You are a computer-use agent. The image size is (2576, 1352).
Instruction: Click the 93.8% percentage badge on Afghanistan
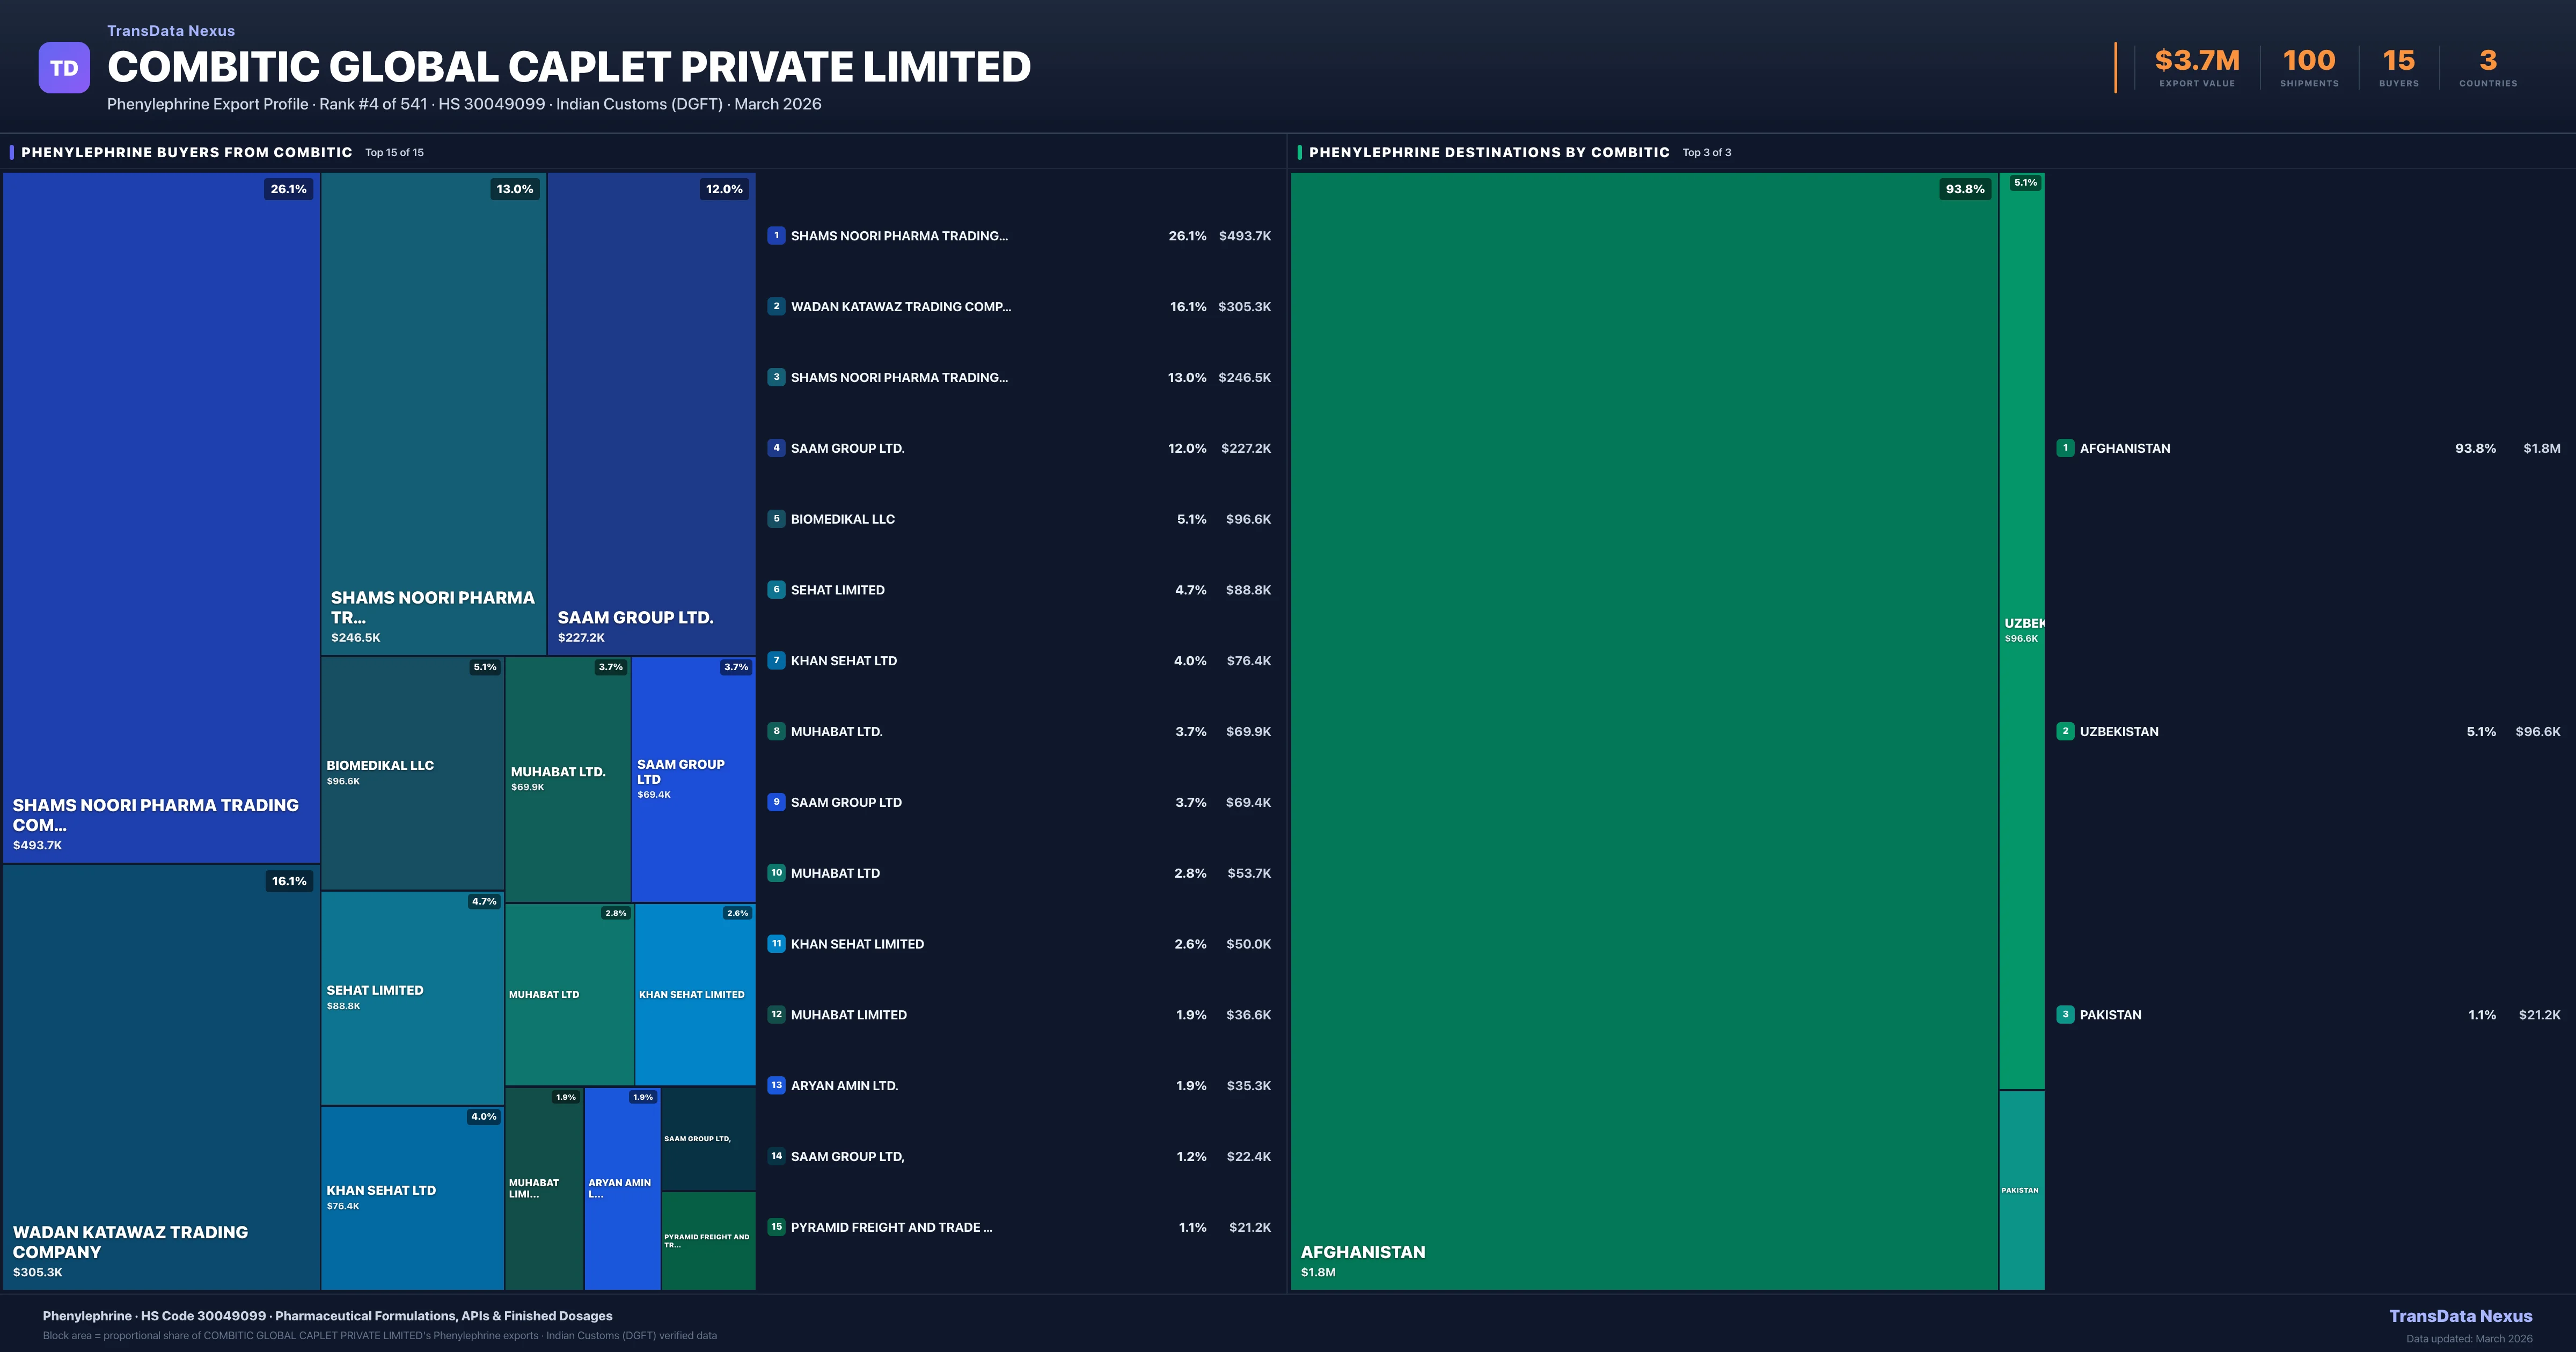pyautogui.click(x=1964, y=188)
